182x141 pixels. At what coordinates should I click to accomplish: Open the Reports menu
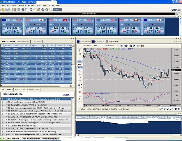coord(31,5)
